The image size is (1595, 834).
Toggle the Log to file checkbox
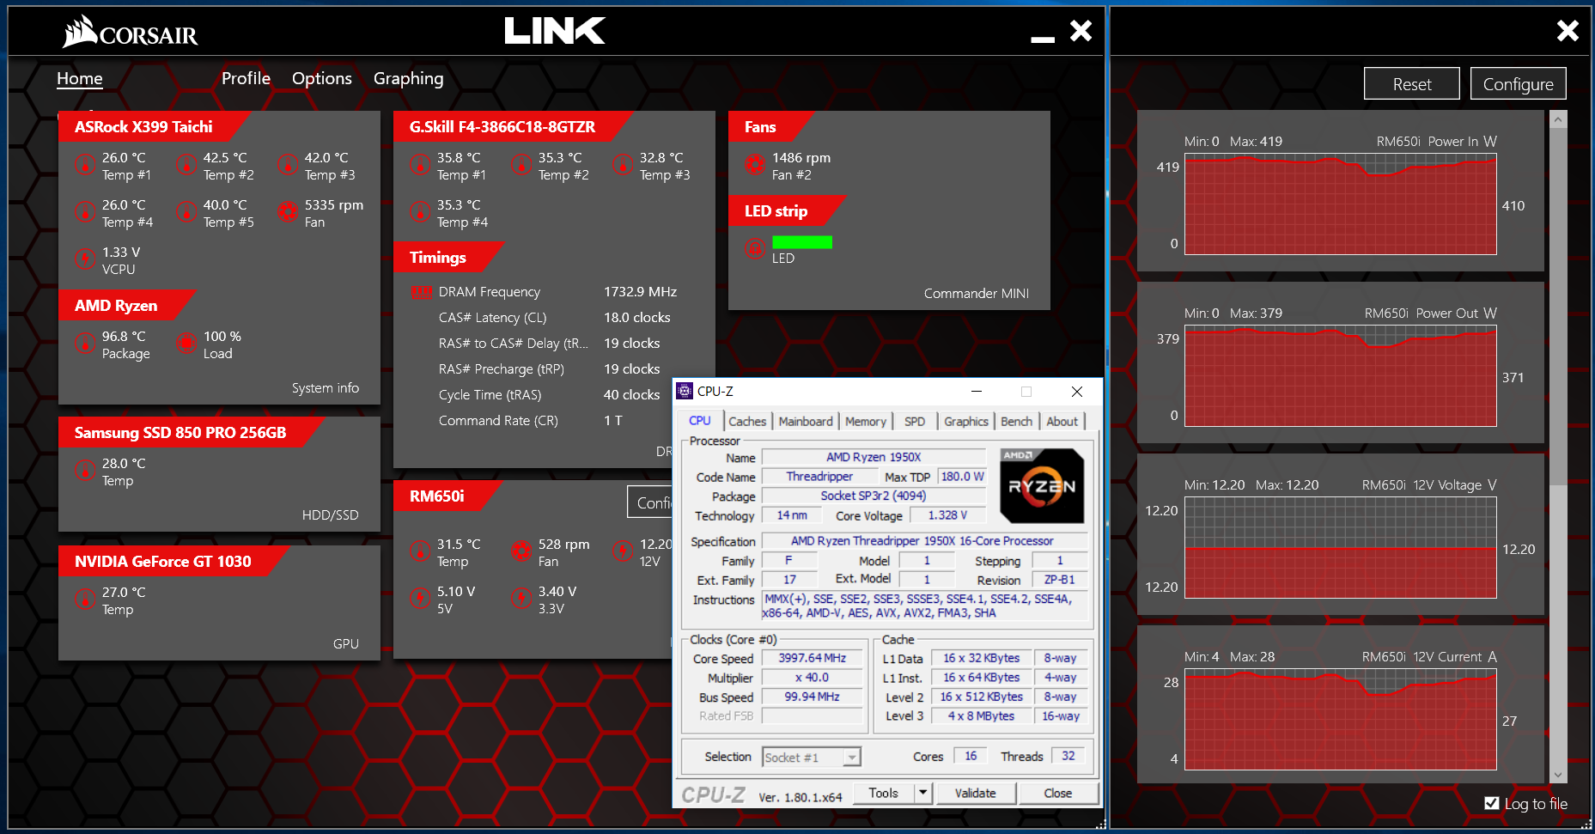[1492, 803]
